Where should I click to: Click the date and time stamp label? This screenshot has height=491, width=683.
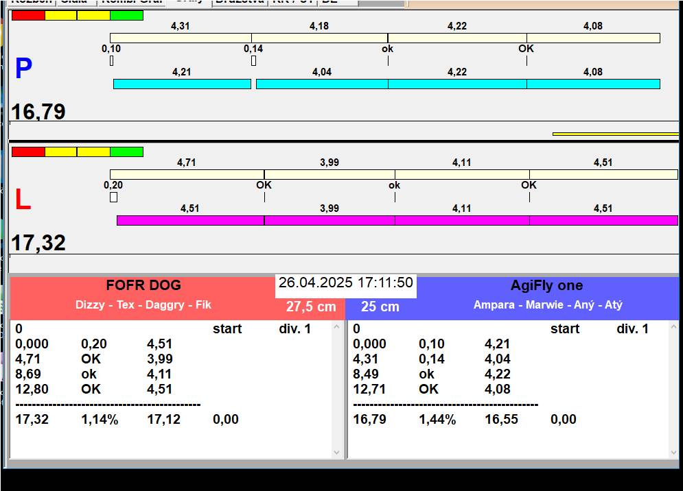pos(346,283)
